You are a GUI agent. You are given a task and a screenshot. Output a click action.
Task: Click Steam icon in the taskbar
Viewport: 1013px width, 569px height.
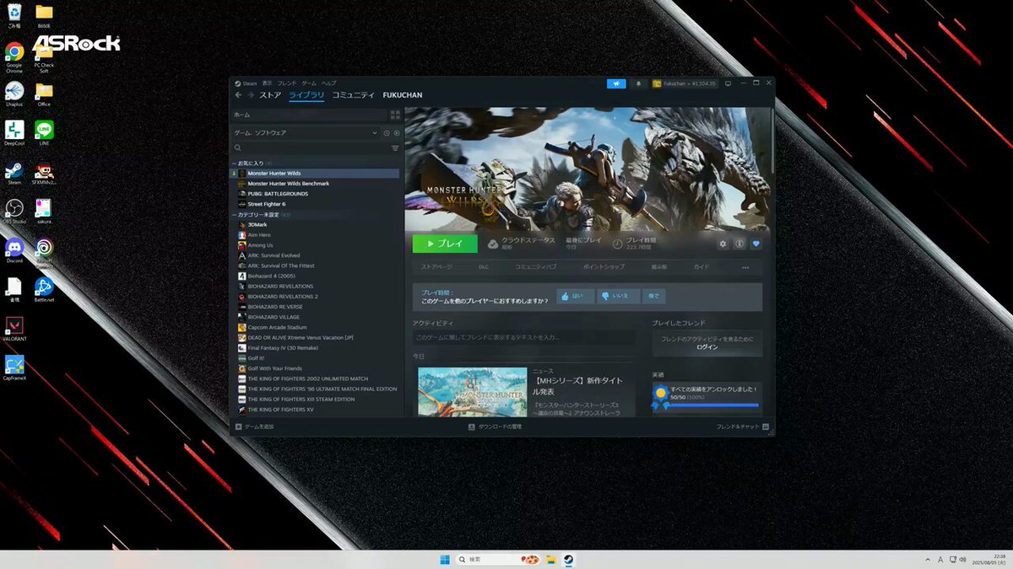click(x=568, y=560)
